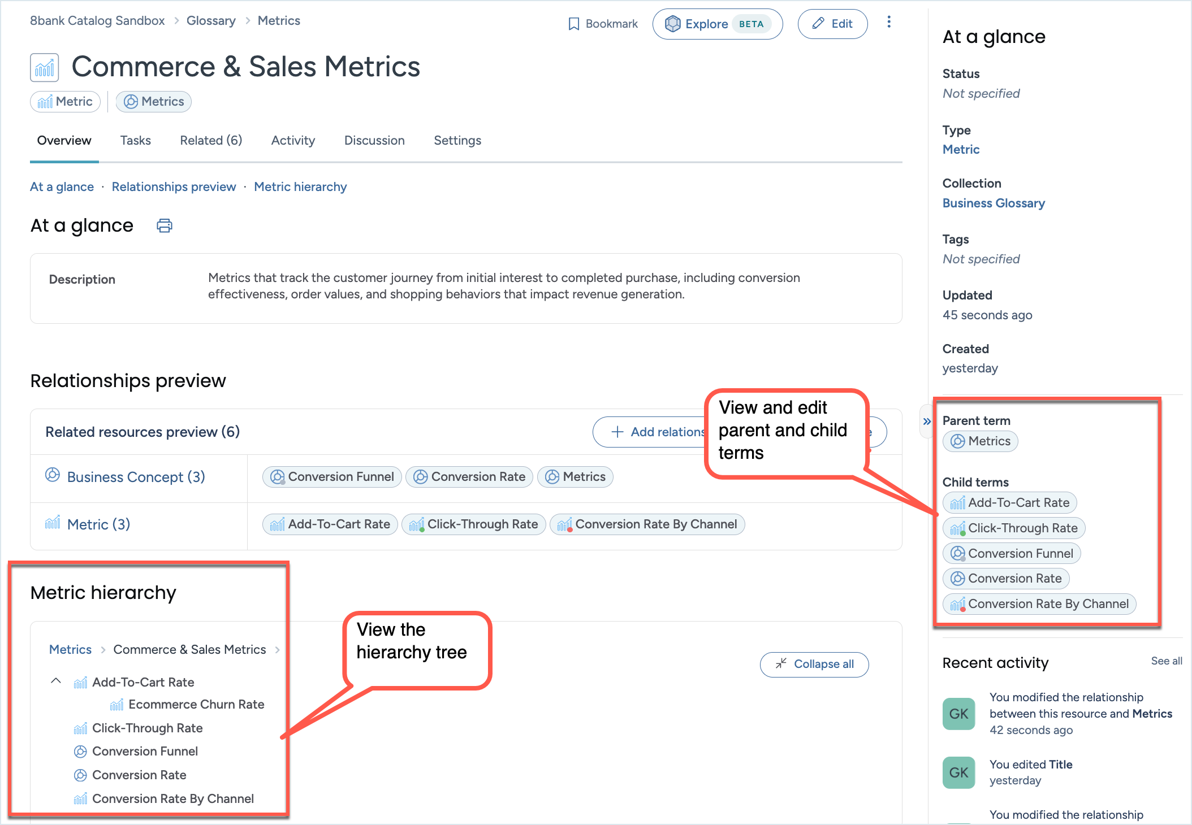Open the three-dot more options menu
Viewport: 1192px width, 825px height.
[x=889, y=22]
